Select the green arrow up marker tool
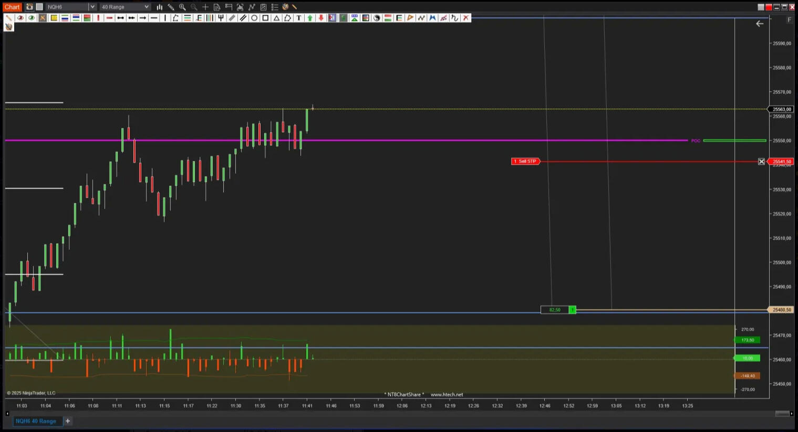Image resolution: width=798 pixels, height=432 pixels. (x=310, y=18)
